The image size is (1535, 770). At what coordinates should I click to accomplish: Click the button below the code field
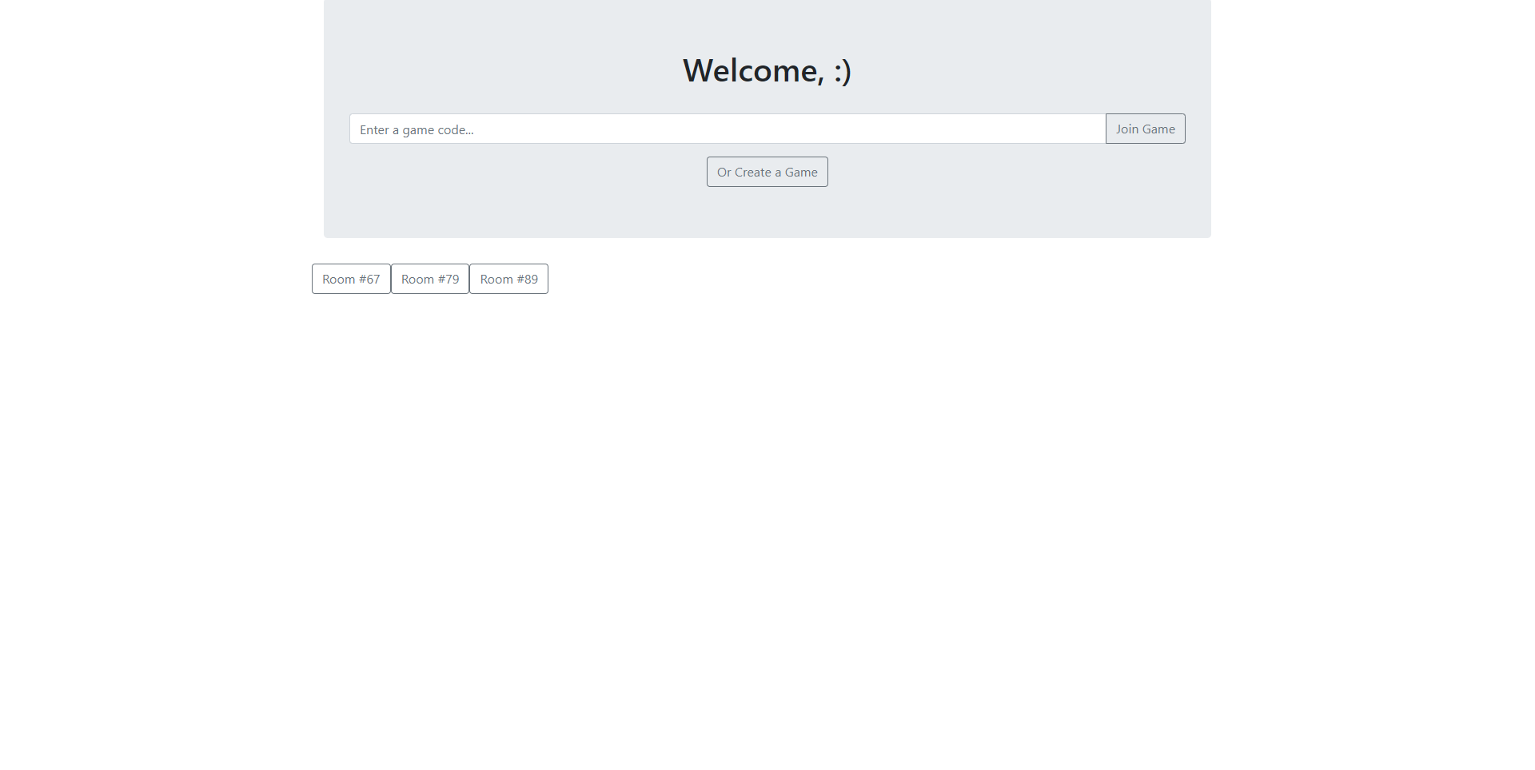click(x=767, y=173)
